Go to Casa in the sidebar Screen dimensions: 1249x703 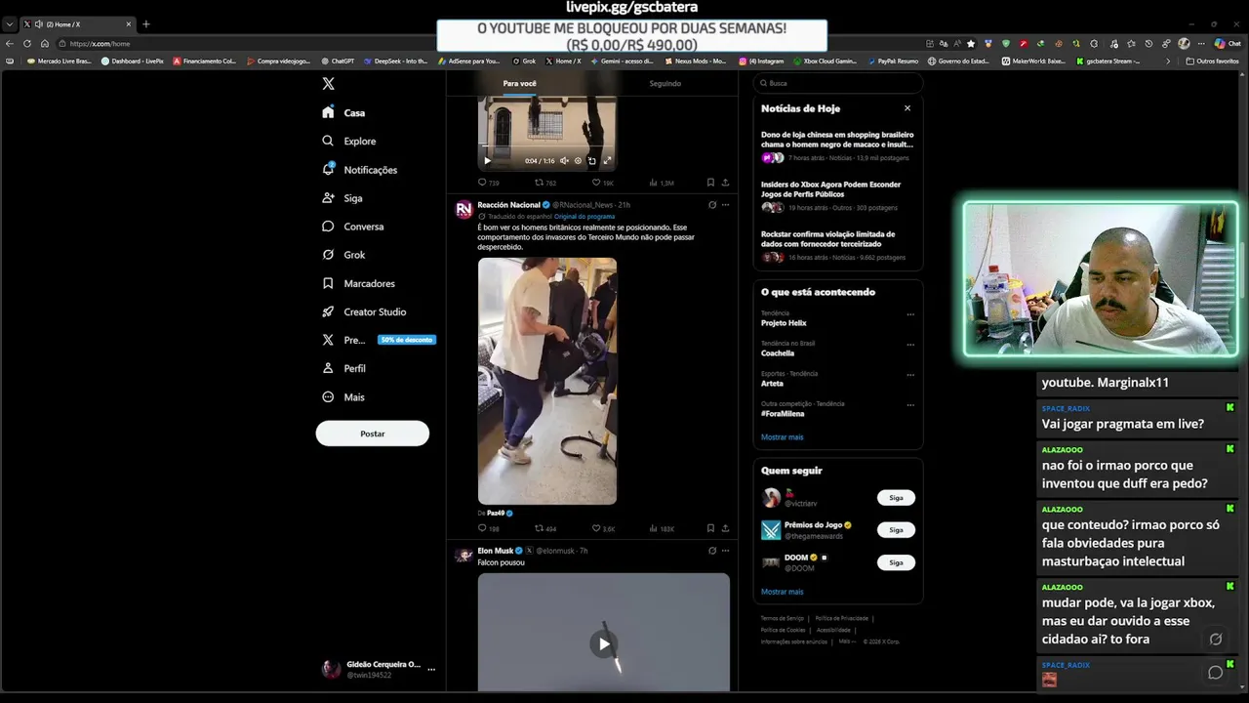coord(343,112)
